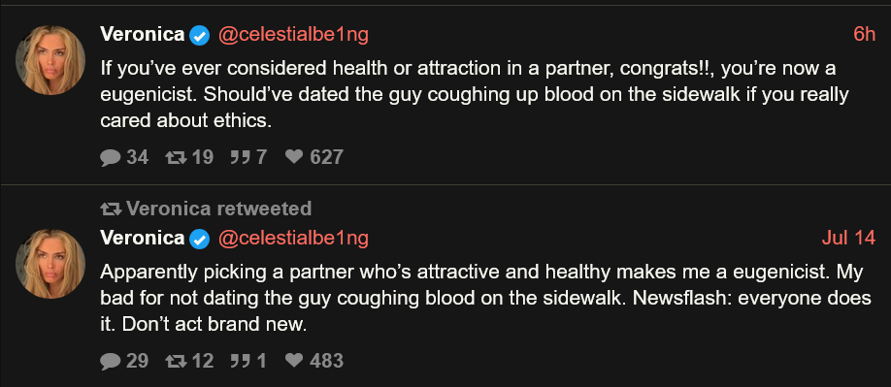Open the 6h timestamp link
Screen dimensions: 891x387
(x=864, y=35)
